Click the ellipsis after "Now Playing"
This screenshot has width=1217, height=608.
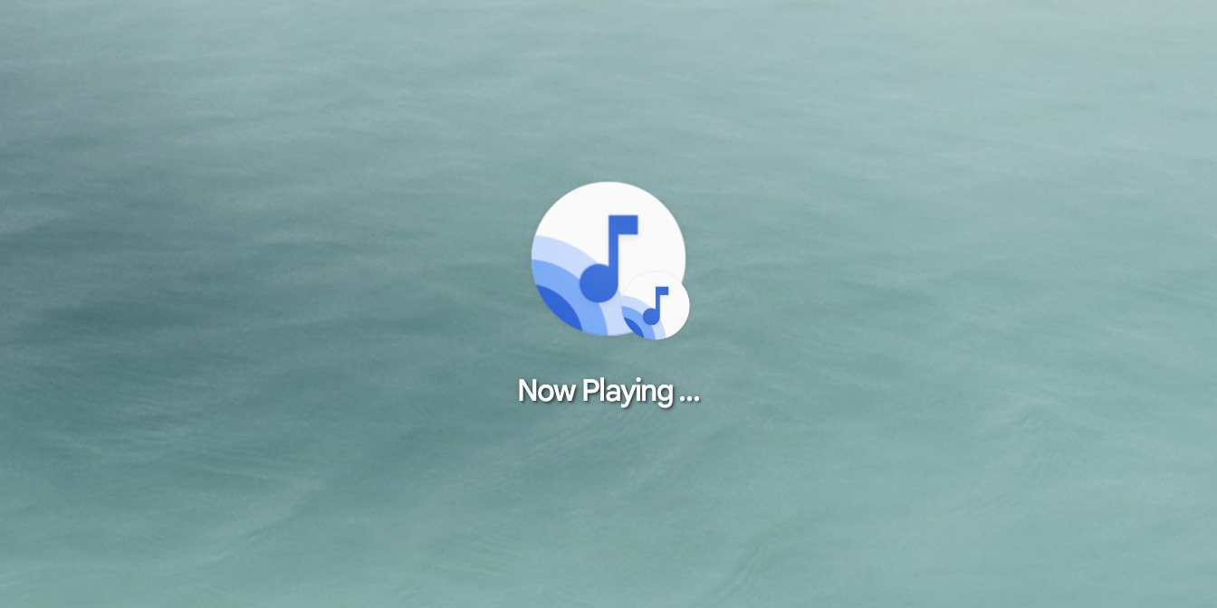click(x=688, y=394)
